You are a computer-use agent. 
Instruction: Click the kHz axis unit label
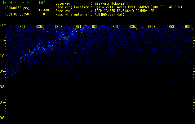(x=3, y=25)
